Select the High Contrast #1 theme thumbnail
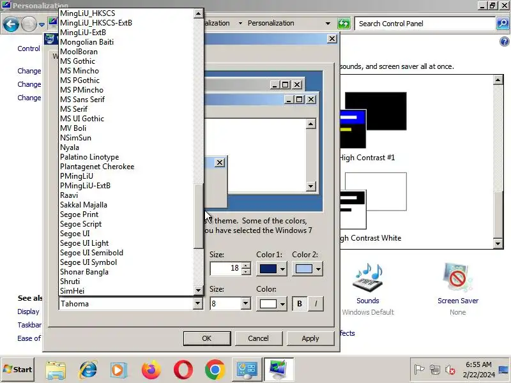Viewport: 511px width, 383px height. click(373, 120)
